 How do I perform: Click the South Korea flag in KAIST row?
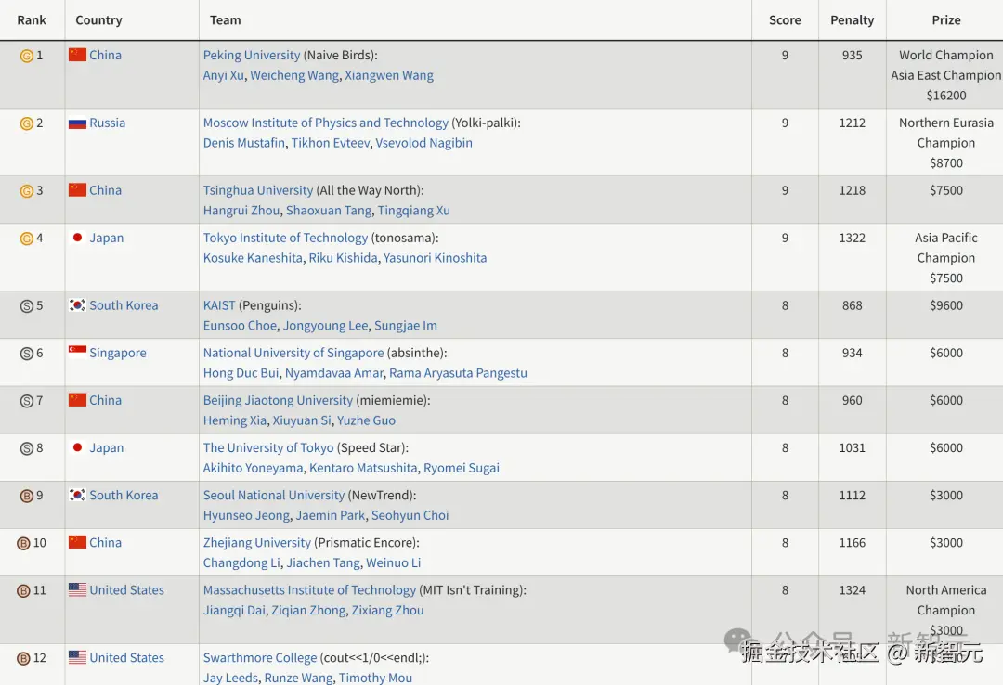tap(77, 305)
